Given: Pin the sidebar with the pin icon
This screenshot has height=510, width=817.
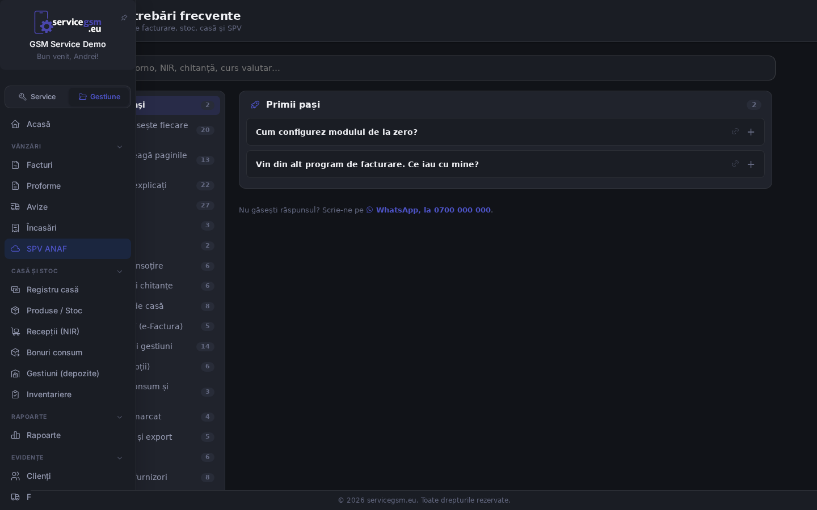Looking at the screenshot, I should click(124, 18).
